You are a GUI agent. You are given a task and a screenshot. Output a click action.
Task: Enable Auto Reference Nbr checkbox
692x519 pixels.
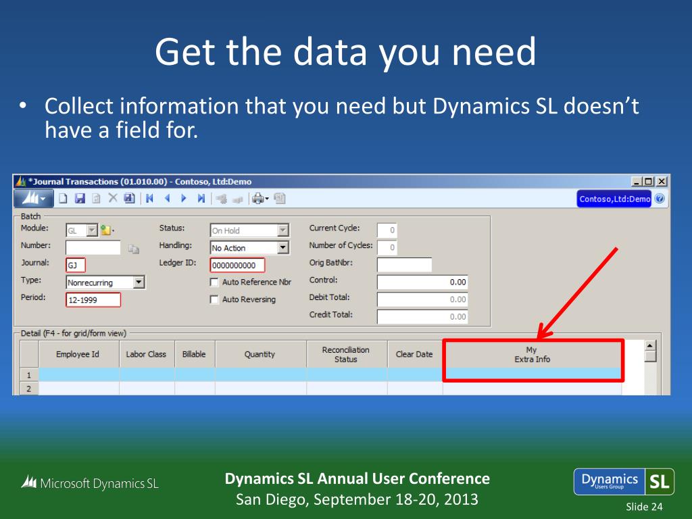pos(214,282)
